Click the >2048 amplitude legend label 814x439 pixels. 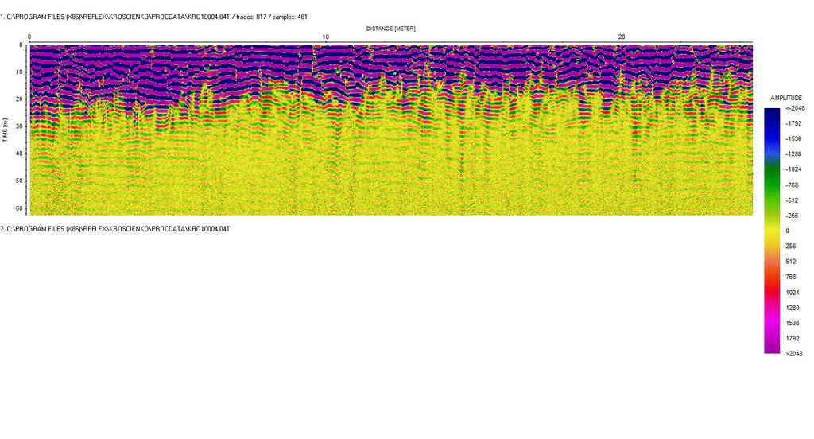pyautogui.click(x=795, y=353)
